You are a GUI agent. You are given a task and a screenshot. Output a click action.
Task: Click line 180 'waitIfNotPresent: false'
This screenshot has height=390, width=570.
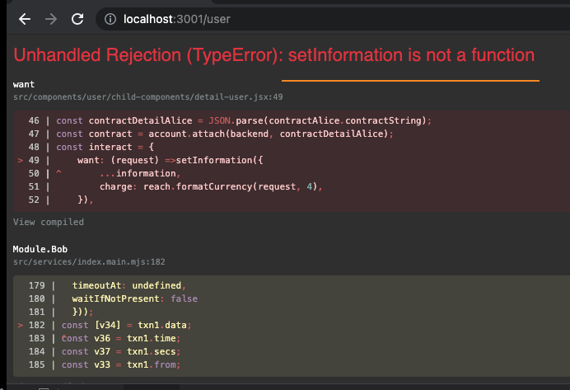113,298
